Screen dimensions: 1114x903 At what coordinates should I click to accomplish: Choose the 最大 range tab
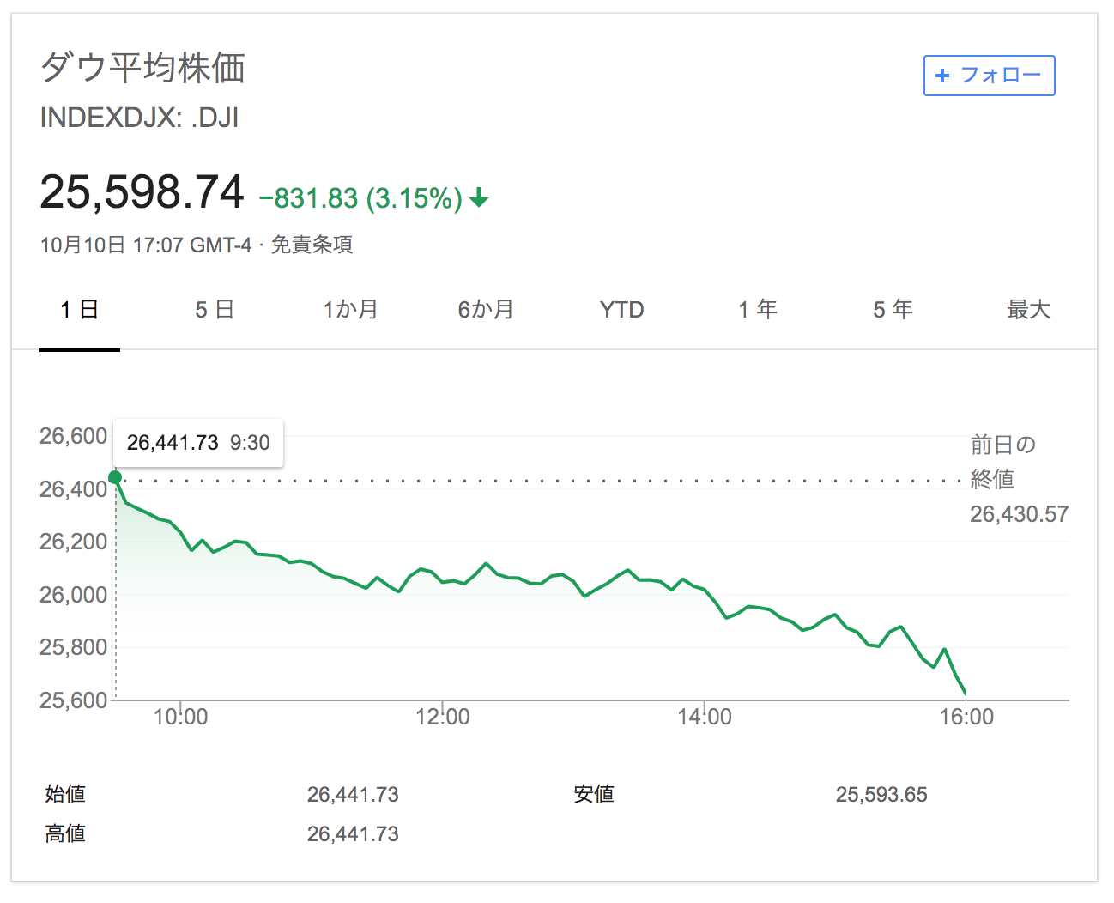pyautogui.click(x=1028, y=310)
